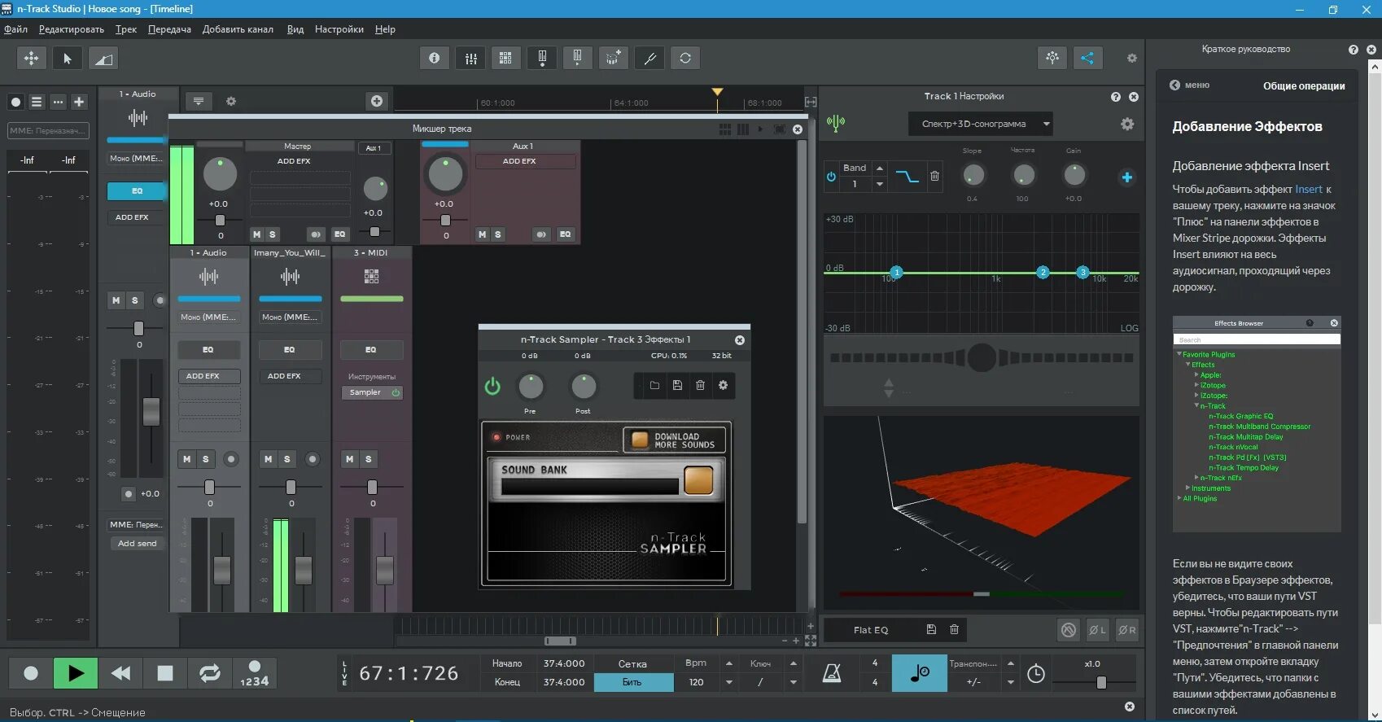The height and width of the screenshot is (722, 1382).
Task: Go back via меню in quick guide
Action: click(1190, 85)
